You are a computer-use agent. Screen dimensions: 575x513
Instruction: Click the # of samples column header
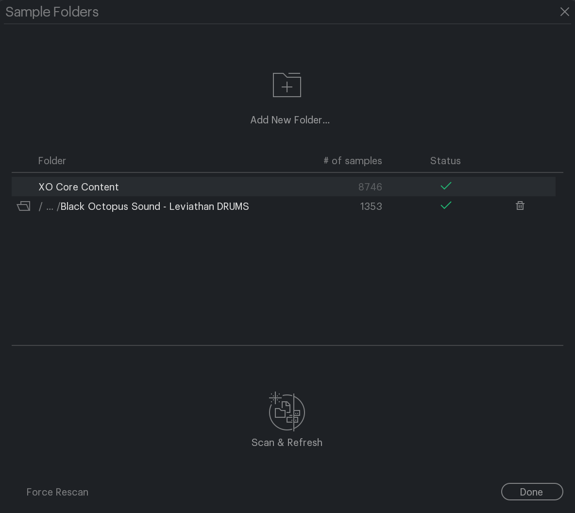353,161
